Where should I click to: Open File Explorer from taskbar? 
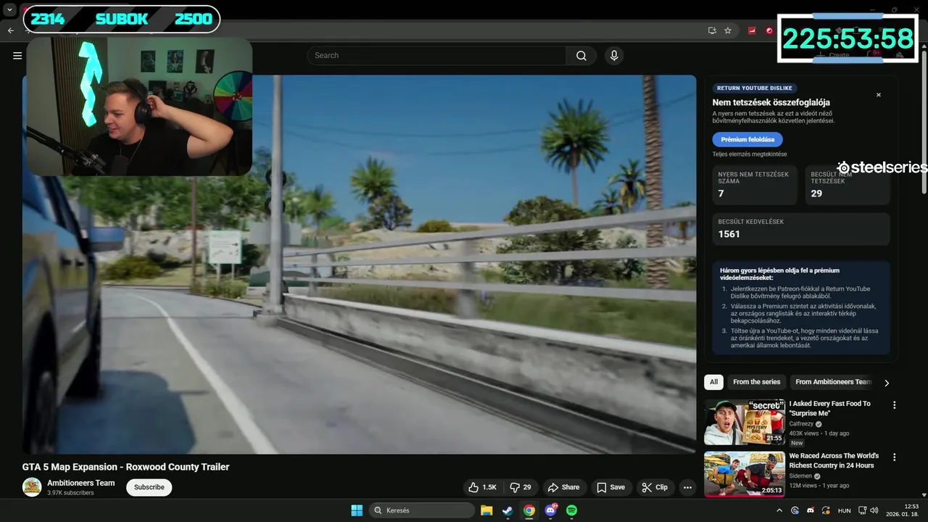click(486, 510)
